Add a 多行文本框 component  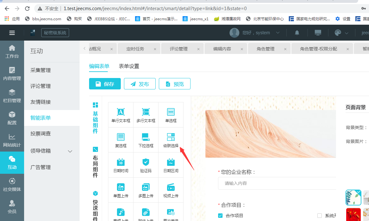pos(146,115)
